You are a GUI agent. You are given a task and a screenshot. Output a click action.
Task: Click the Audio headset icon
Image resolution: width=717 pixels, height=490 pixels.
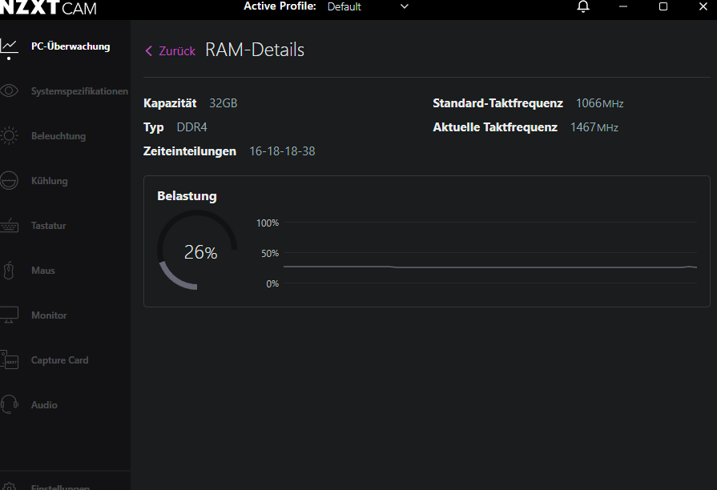click(x=9, y=404)
